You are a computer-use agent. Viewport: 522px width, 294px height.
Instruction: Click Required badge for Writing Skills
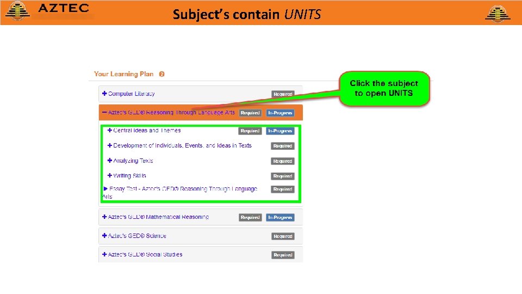click(x=283, y=176)
